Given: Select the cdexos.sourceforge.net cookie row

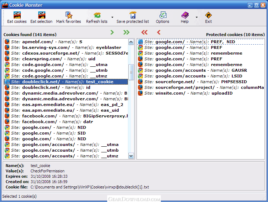Looking at the screenshot, I should coord(66,53).
